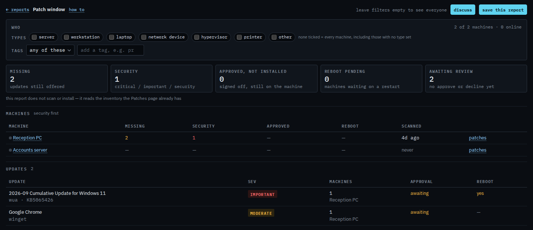Click the discuss button

pos(463,10)
